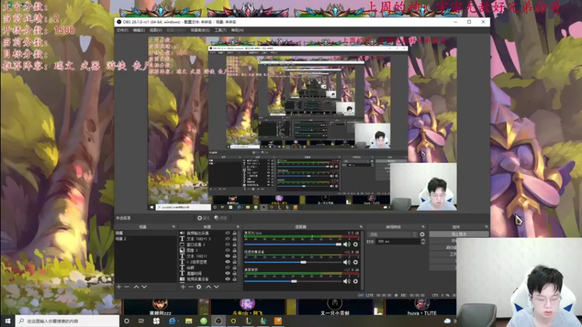Open the 工具(T) menu in OBS
This screenshot has width=582, height=327.
220,30
